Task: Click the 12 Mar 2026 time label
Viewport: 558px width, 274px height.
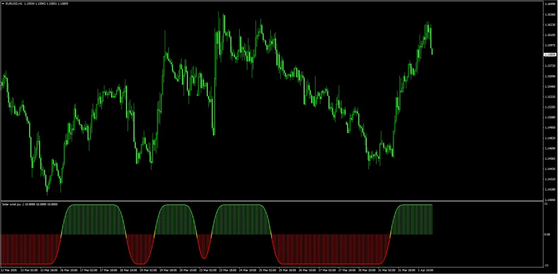Action: coord(9,270)
